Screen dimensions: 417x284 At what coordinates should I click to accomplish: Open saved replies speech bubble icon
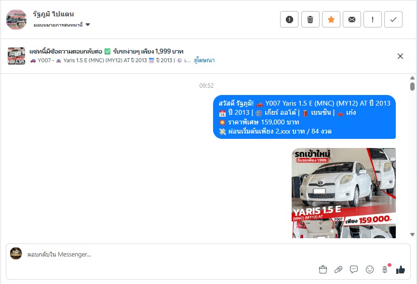(354, 270)
